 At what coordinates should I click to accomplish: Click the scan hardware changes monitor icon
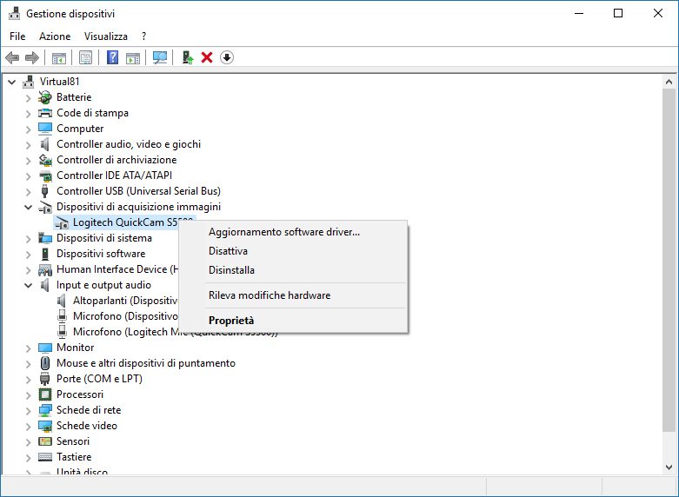point(160,57)
